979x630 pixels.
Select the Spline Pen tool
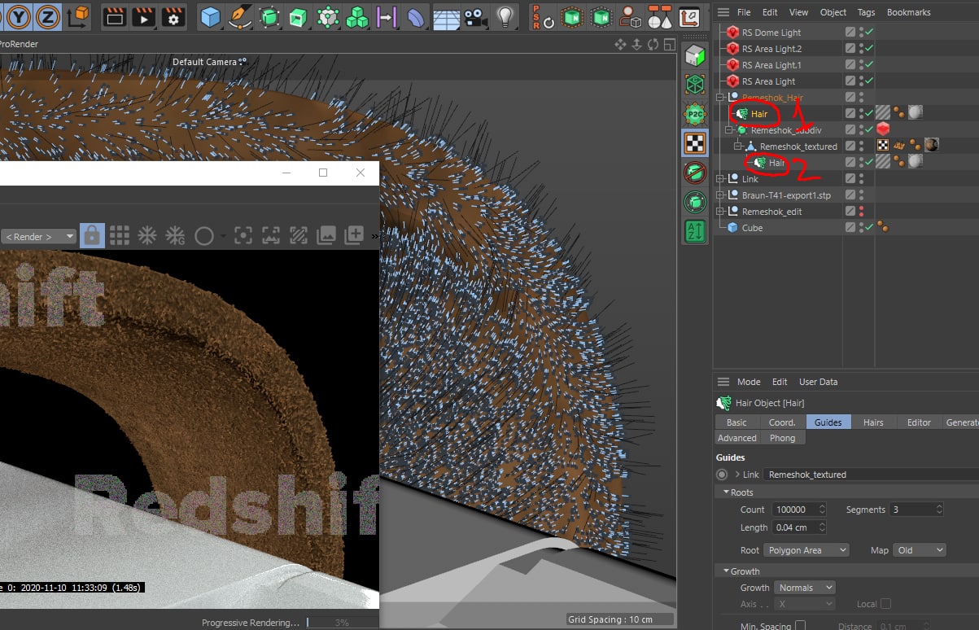click(x=240, y=15)
